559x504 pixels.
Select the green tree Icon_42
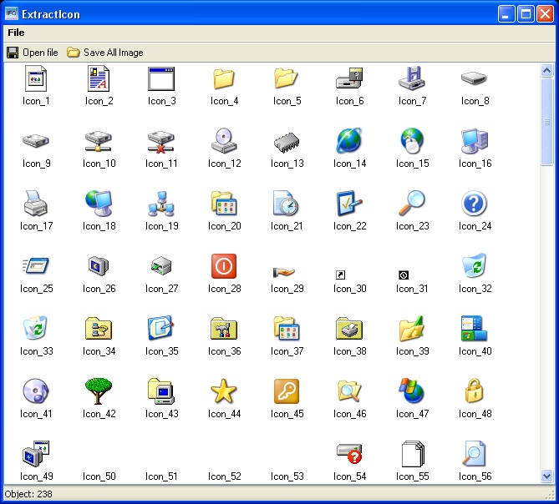[x=99, y=391]
